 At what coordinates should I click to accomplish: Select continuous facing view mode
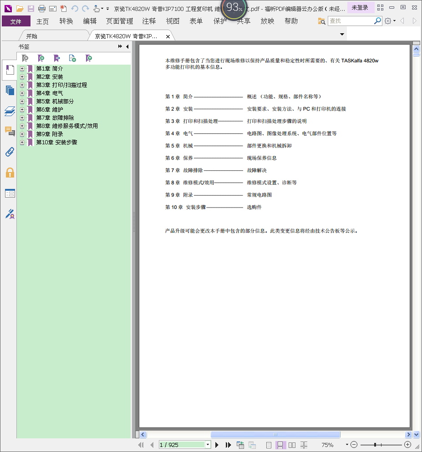tap(304, 445)
